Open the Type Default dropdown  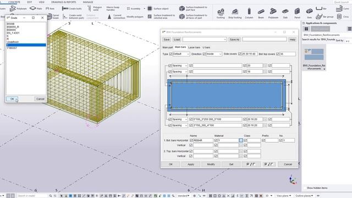coord(181,54)
